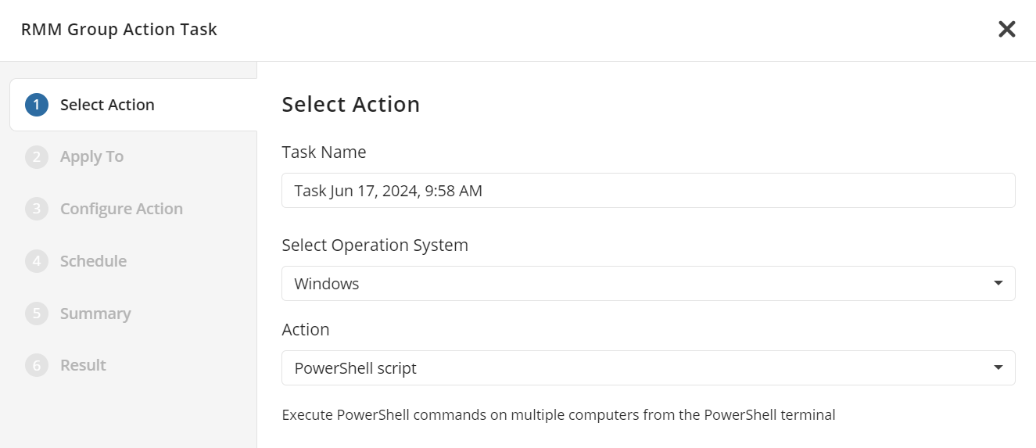Image resolution: width=1036 pixels, height=448 pixels.
Task: Click the PowerShell description text
Action: [558, 415]
